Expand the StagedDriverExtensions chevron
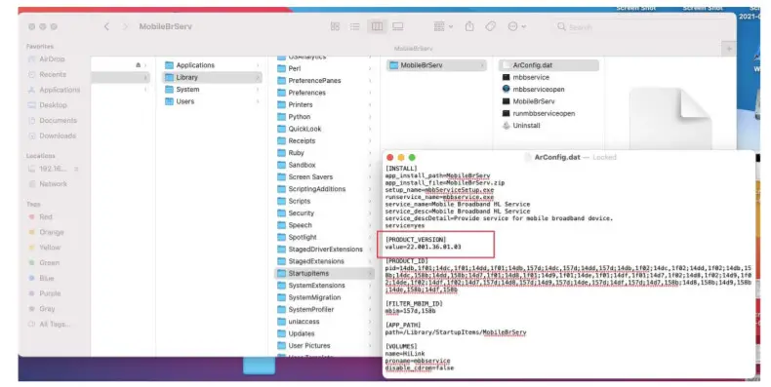This screenshot has height=387, width=771. 370,249
